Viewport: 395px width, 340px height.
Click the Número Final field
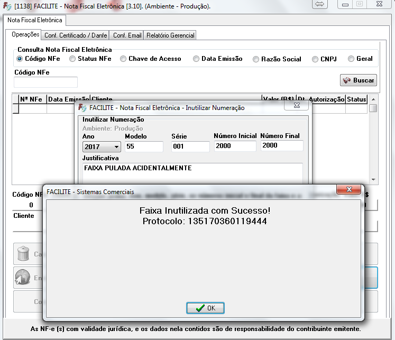tap(282, 145)
